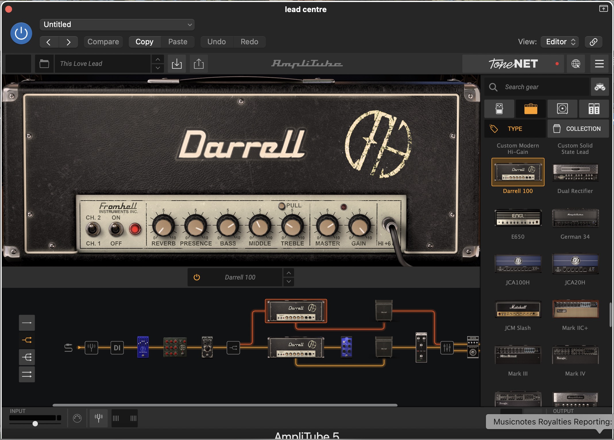Click the Redo button
614x440 pixels.
(249, 42)
